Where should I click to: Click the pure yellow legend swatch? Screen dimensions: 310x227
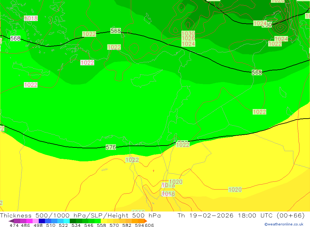[104, 221]
